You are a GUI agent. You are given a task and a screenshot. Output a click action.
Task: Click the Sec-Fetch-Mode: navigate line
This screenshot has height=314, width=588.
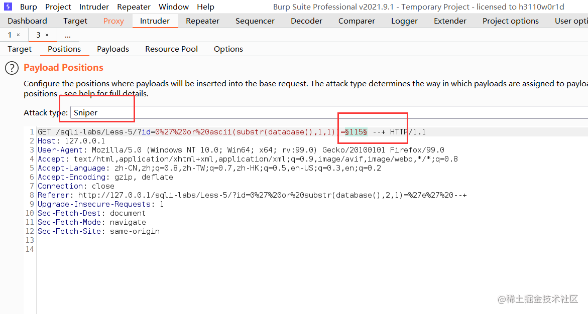point(92,222)
